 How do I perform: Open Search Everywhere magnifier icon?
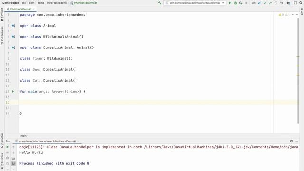coord(301,3)
